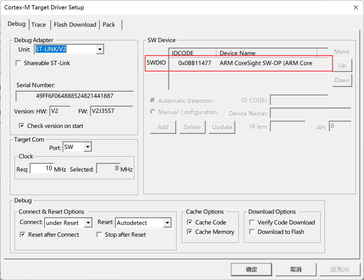The height and width of the screenshot is (280, 364).
Task: Disable the Cache Code checkbox
Action: click(x=190, y=222)
